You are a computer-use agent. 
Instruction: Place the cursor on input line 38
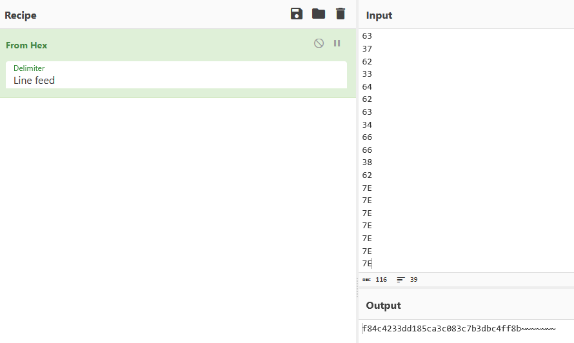pos(367,162)
